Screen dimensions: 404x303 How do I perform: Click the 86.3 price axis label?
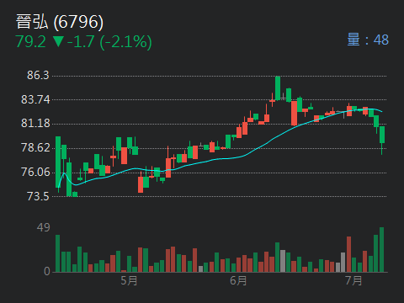[x=38, y=75]
